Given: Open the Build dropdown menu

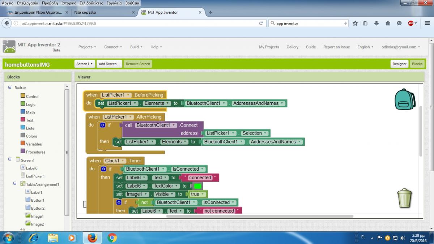Looking at the screenshot, I should (x=136, y=47).
